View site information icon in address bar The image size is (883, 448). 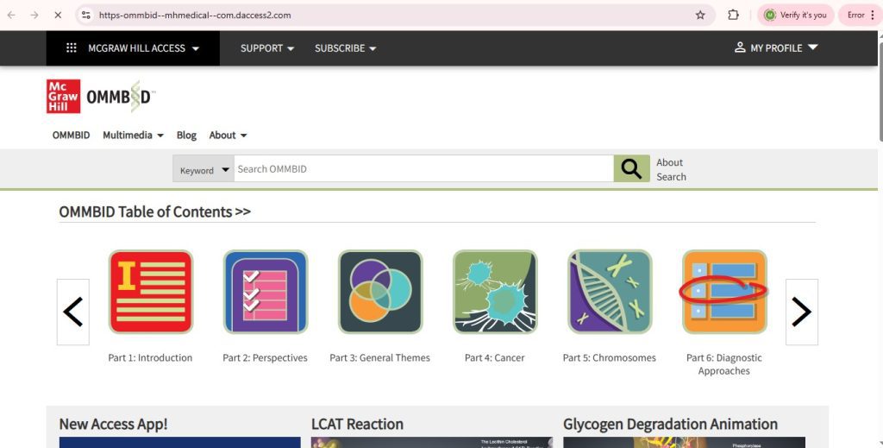point(86,16)
